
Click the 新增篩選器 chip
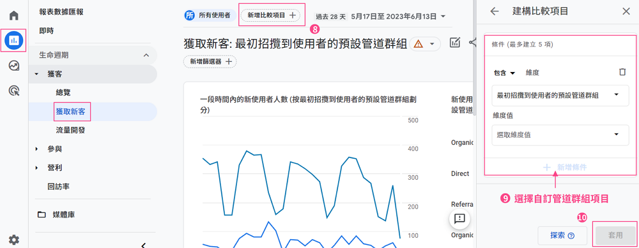[x=210, y=62]
